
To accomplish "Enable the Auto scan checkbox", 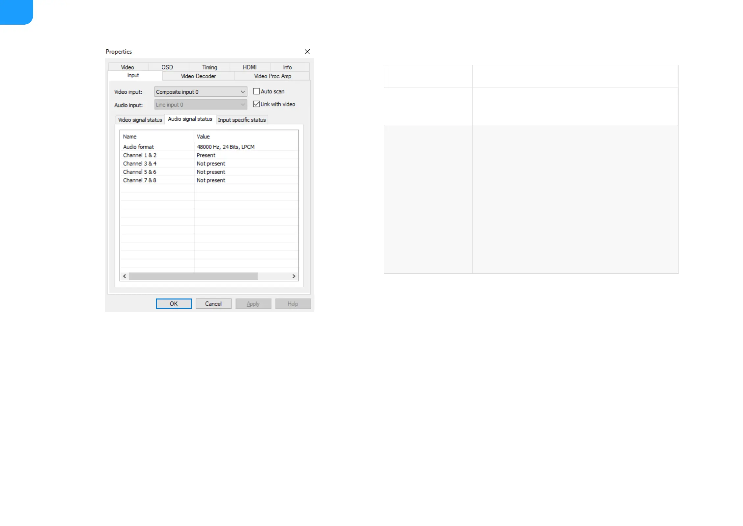I will (x=256, y=91).
